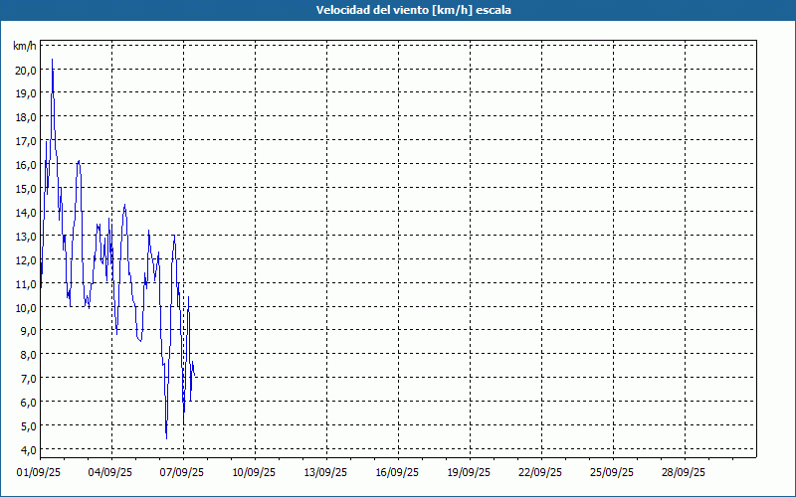Click the last data point of the blue line

pos(194,376)
